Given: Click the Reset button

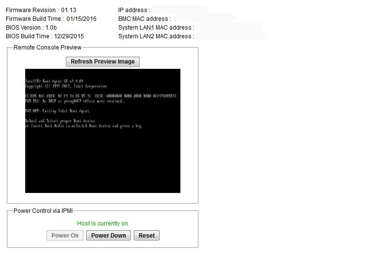Looking at the screenshot, I should [146, 235].
